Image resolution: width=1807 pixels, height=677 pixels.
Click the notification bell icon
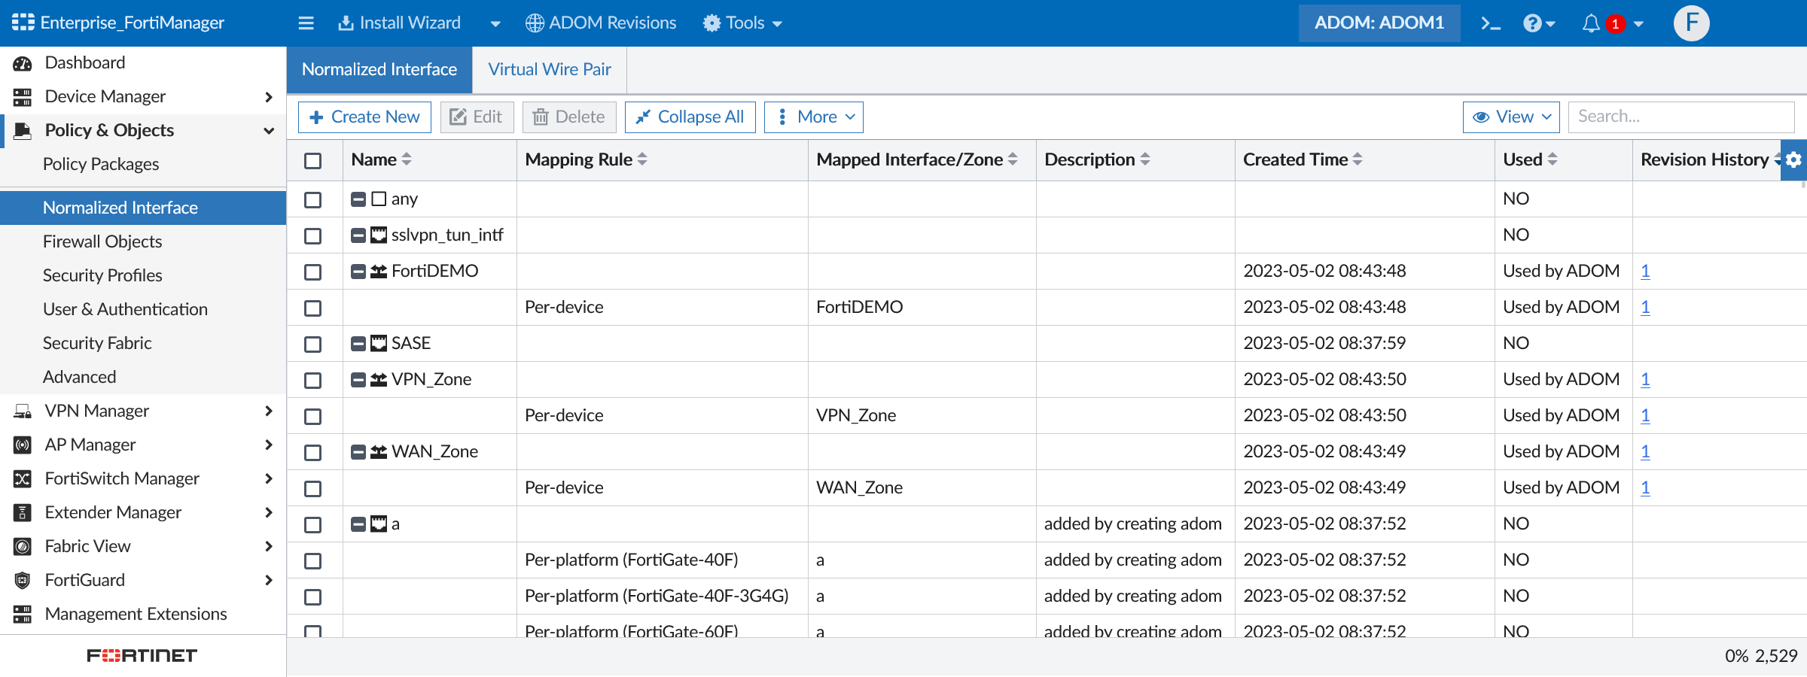[x=1591, y=23]
